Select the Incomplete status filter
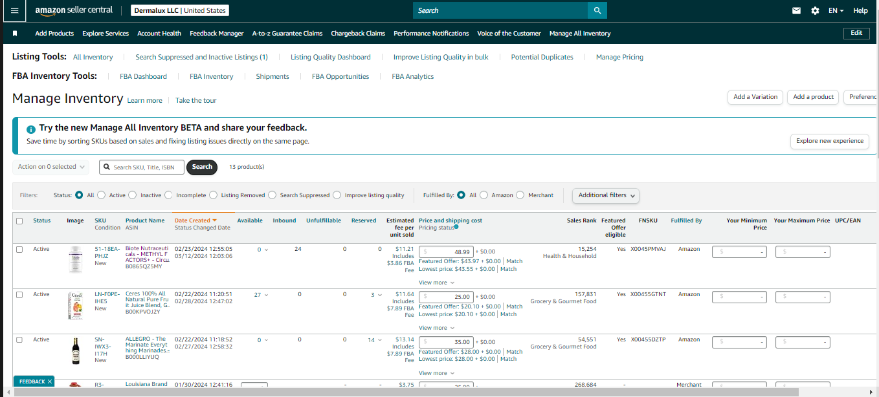Viewport: 879px width, 397px height. 168,195
